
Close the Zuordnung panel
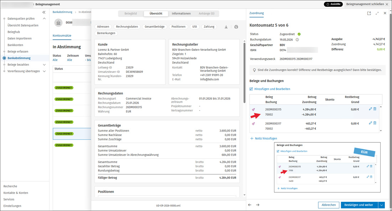coord(385,13)
